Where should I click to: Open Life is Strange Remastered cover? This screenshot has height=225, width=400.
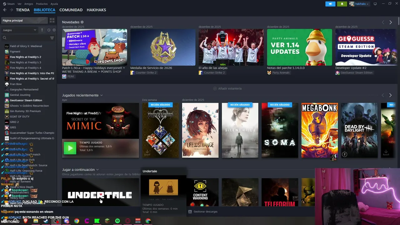point(200,130)
